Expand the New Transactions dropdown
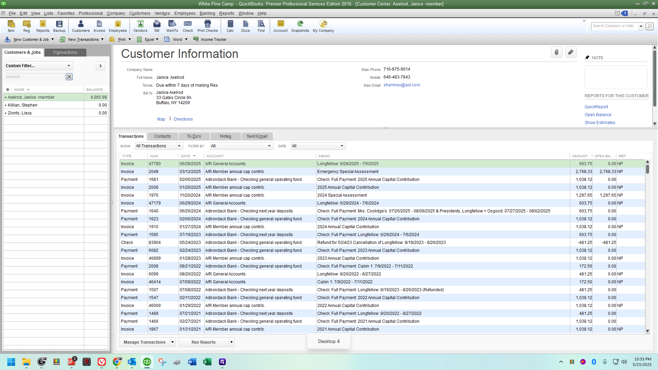The width and height of the screenshot is (658, 370). point(102,39)
